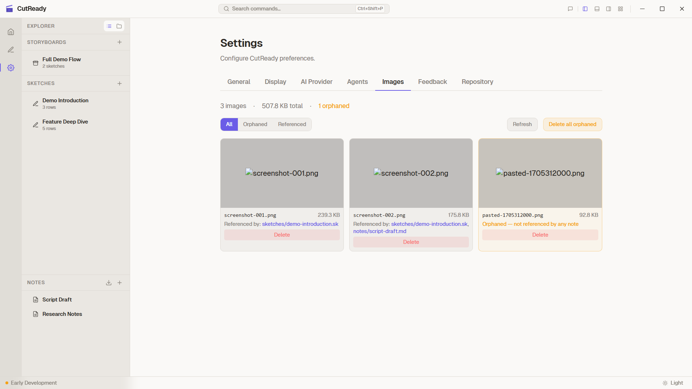This screenshot has height=389, width=692.
Task: Click inside the Search commands field
Action: click(x=288, y=9)
